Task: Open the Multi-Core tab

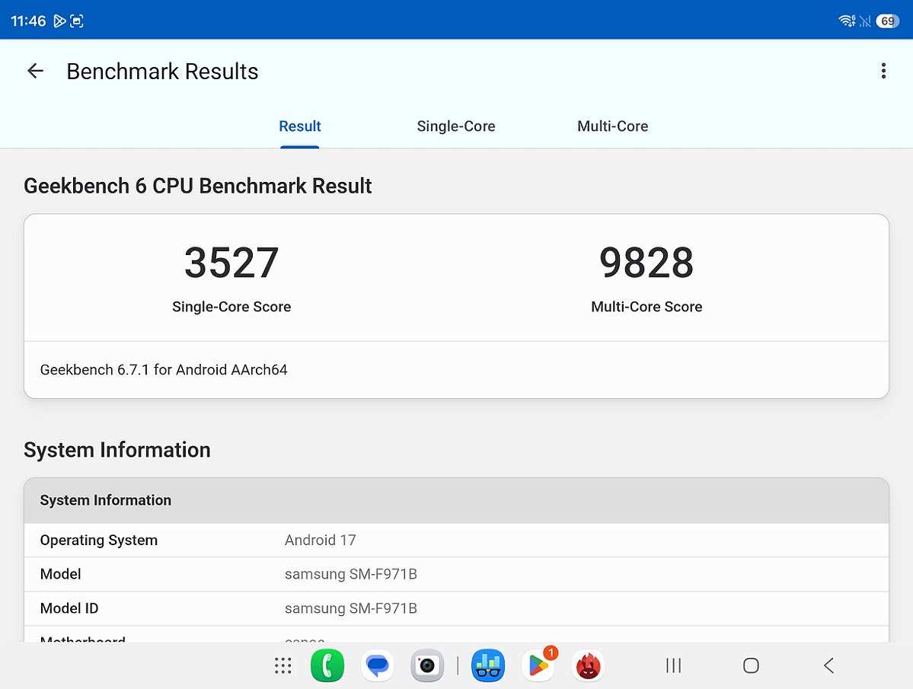Action: (612, 126)
